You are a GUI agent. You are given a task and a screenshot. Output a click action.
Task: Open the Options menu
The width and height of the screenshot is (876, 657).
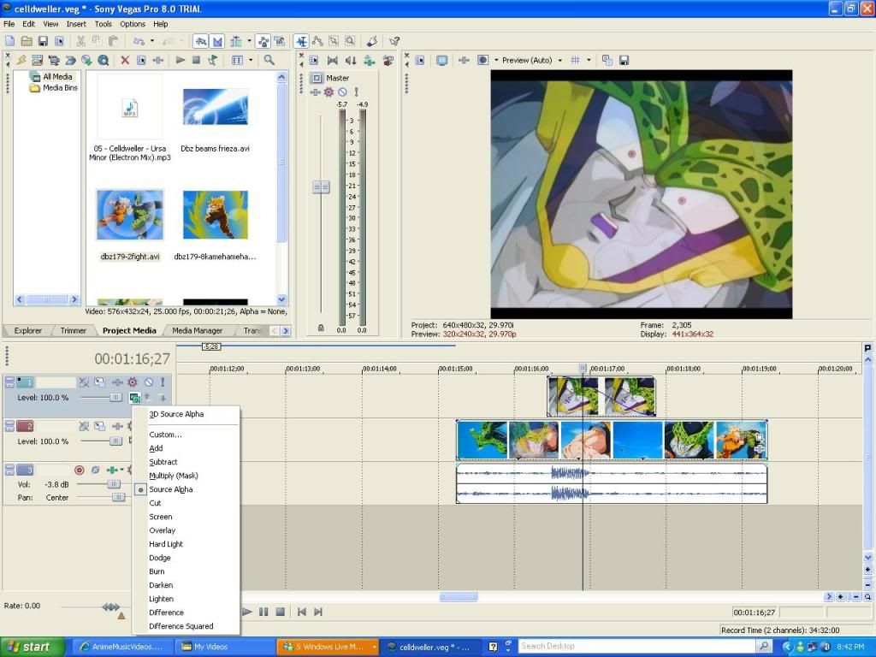(133, 24)
